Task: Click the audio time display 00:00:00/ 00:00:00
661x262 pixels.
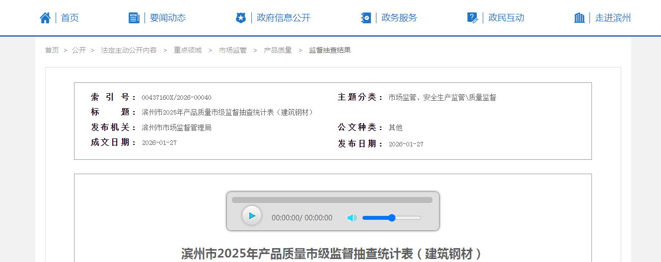Action: 302,218
